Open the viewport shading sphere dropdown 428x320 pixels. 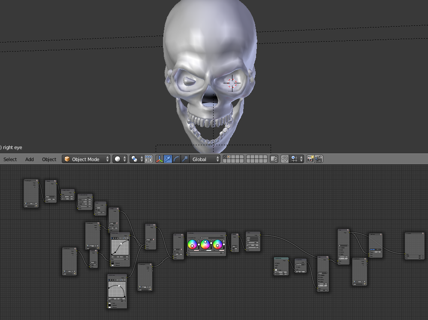pyautogui.click(x=120, y=159)
